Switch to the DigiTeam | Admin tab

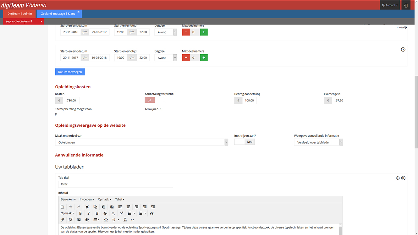19,14
